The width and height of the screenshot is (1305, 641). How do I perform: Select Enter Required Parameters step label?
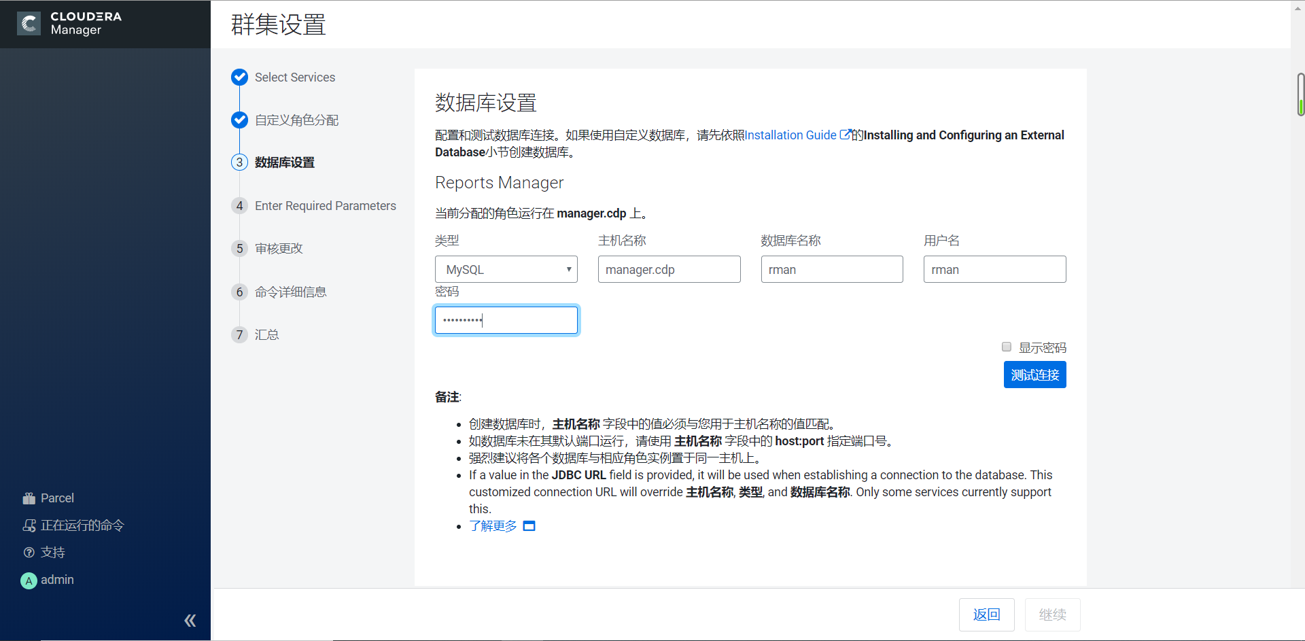326,206
